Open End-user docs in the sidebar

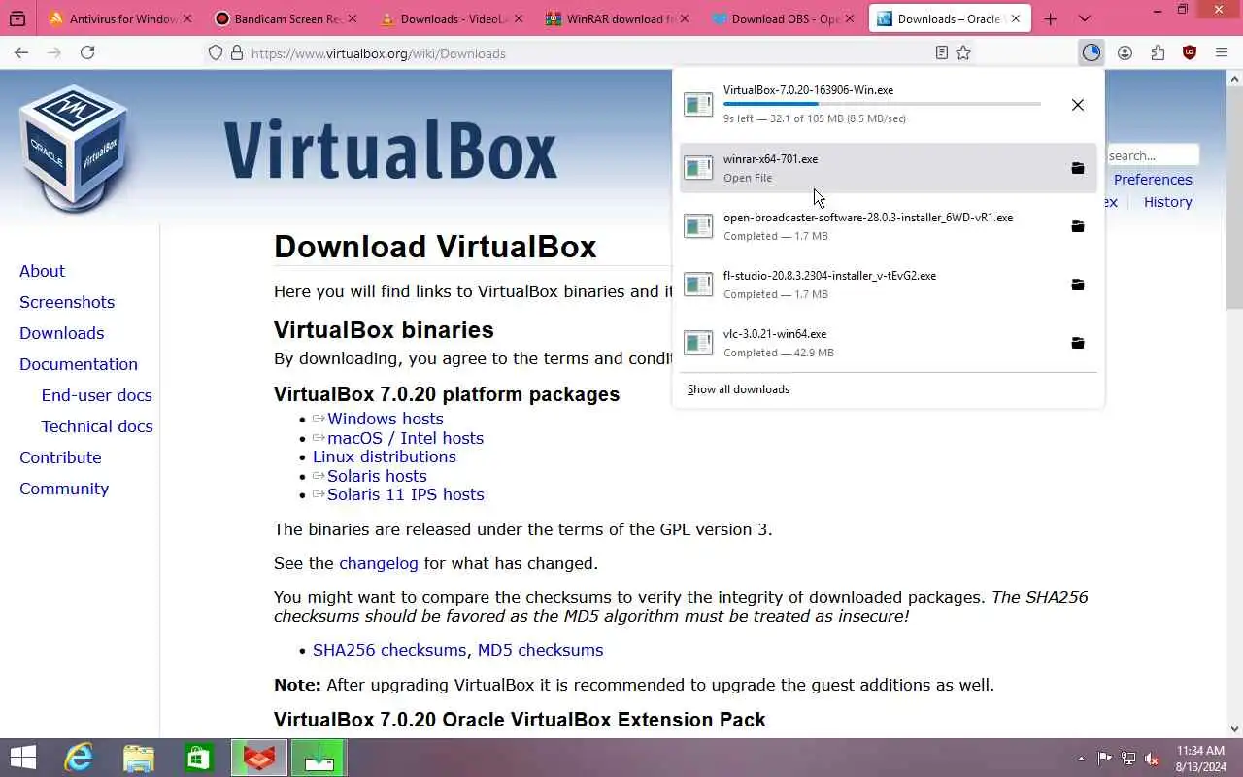tap(96, 395)
